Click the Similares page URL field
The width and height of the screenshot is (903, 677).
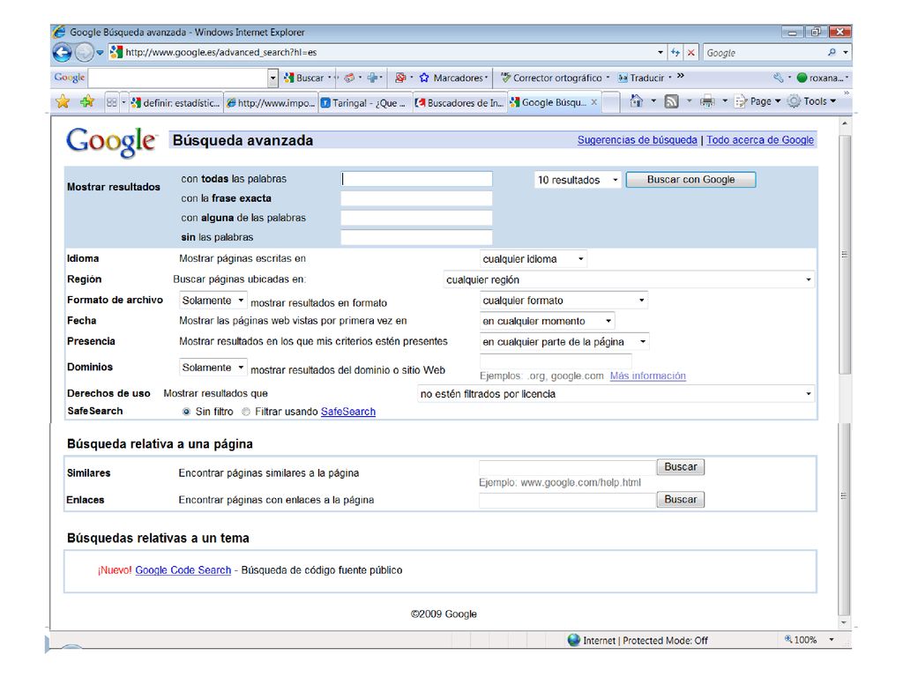tap(568, 467)
